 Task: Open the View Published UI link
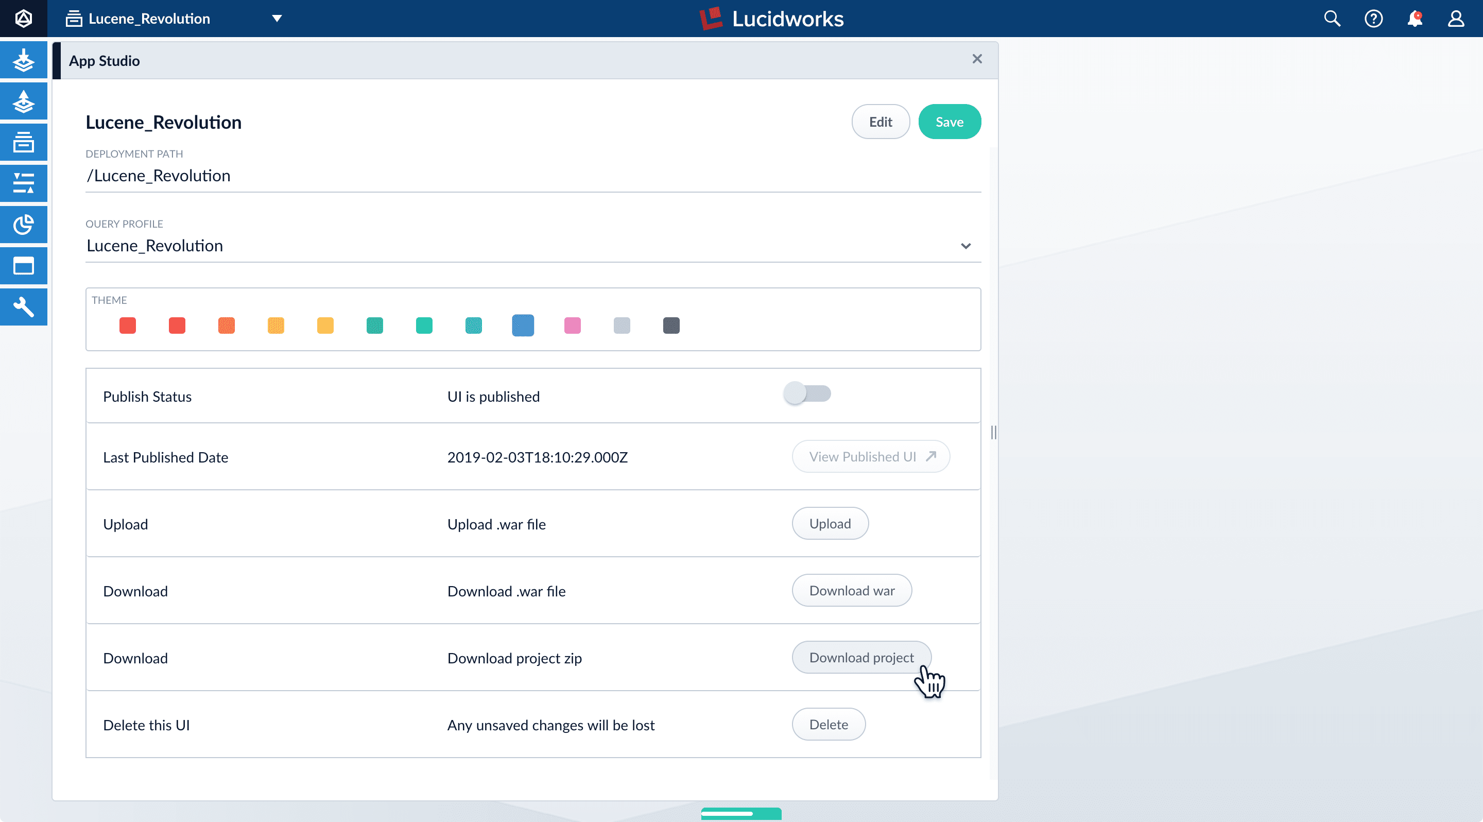pyautogui.click(x=870, y=456)
